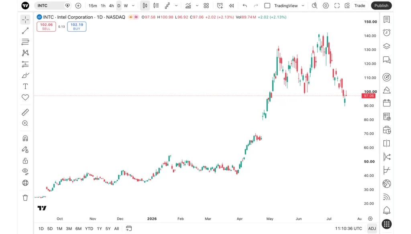Open the watchlist panel icon
Screen dimensions: 411x234
pyautogui.click(x=387, y=19)
